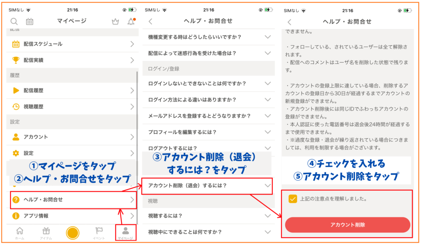Tap the 設定 gear icon
Screen dimensions: 422x245
(16, 153)
